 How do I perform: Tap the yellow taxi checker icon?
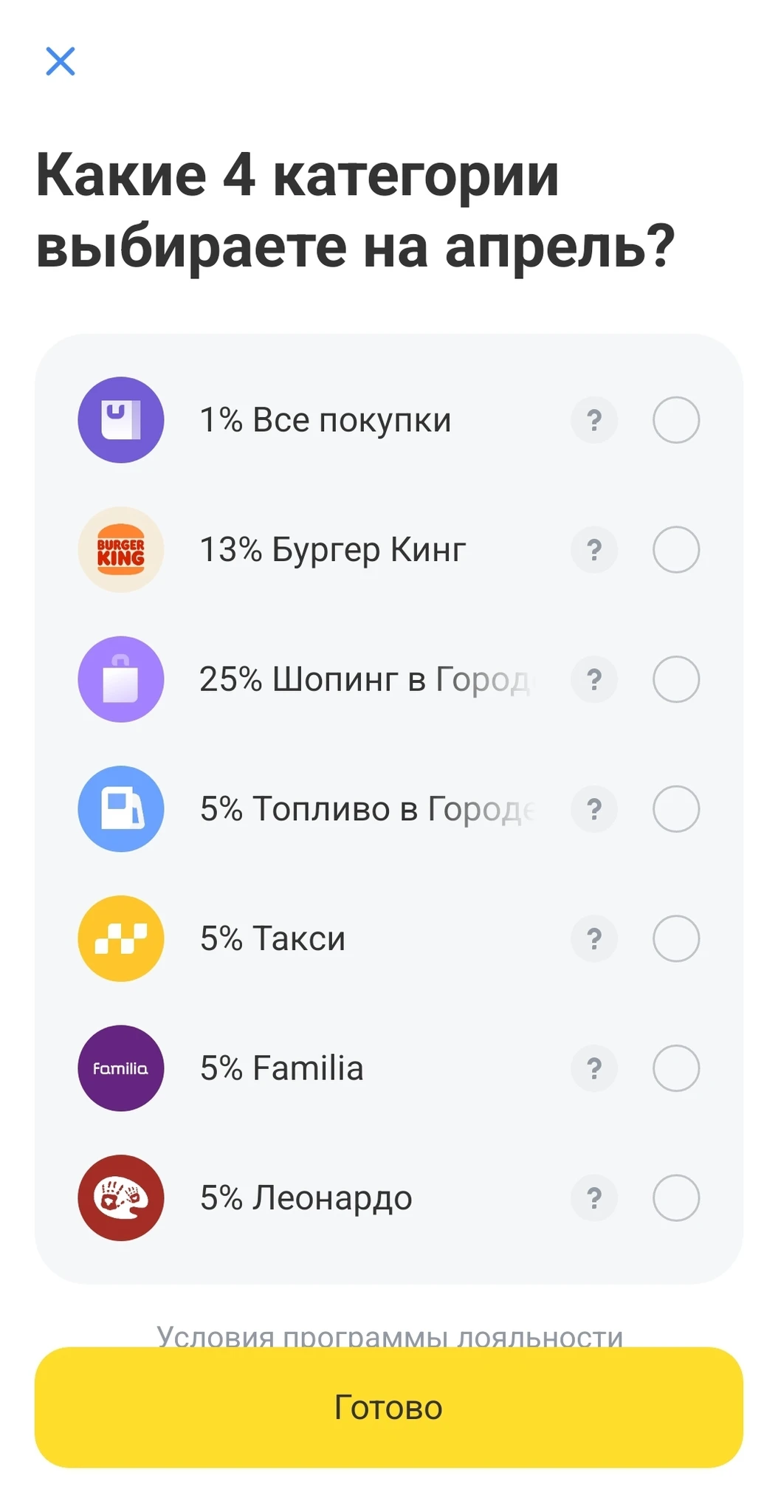pyautogui.click(x=121, y=938)
